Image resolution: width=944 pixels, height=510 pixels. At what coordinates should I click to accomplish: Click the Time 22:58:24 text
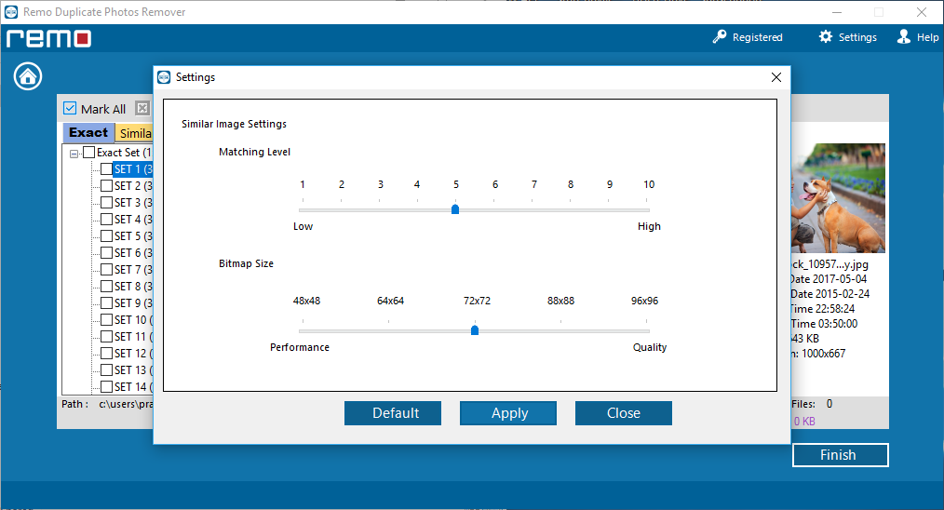823,309
